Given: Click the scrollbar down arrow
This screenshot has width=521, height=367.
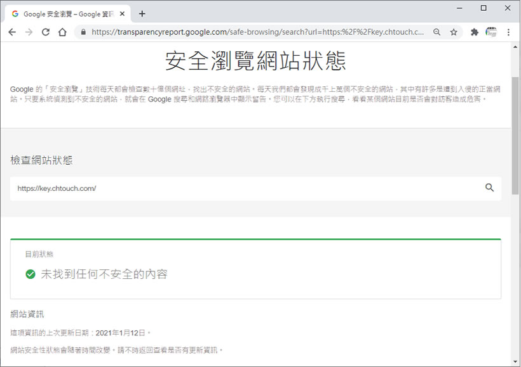Looking at the screenshot, I should click(515, 362).
